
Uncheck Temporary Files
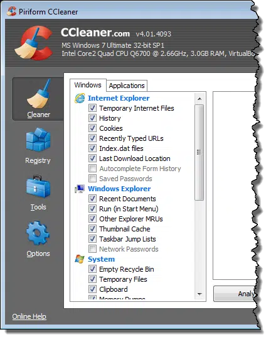[92, 279]
